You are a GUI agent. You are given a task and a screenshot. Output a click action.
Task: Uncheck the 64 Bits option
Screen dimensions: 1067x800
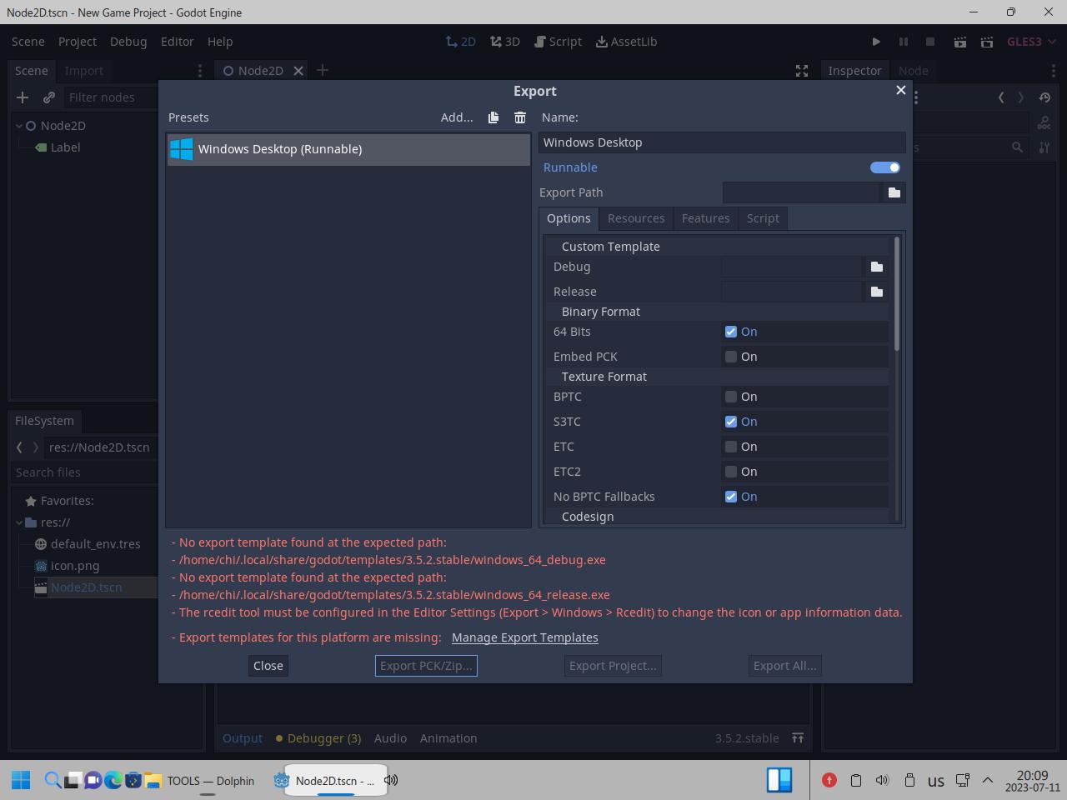pos(731,332)
